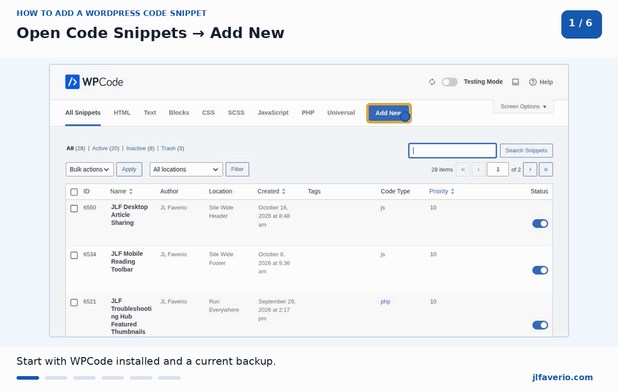
Task: Open the All locations dropdown
Action: 186,169
